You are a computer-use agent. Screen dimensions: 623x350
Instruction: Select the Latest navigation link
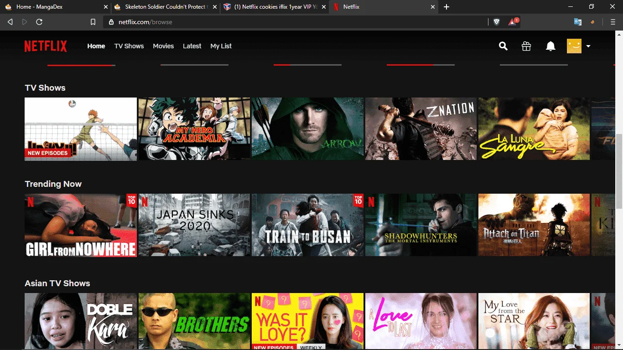point(192,46)
